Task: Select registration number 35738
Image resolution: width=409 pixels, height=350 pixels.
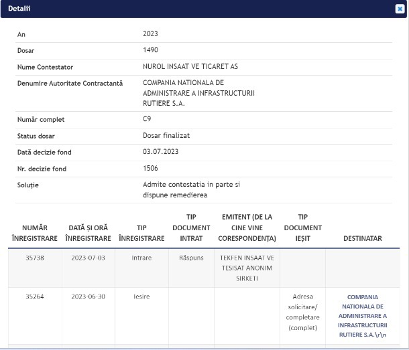Action: pyautogui.click(x=35, y=258)
